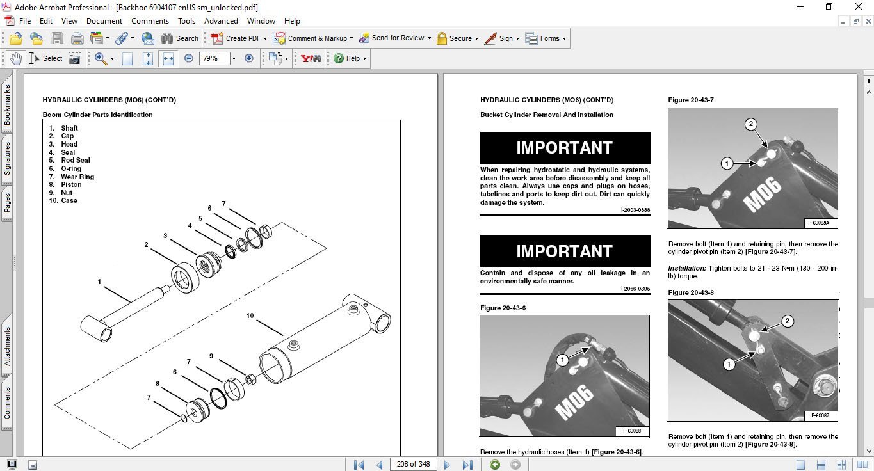Select the Hand tool
874x471 pixels.
click(x=15, y=58)
